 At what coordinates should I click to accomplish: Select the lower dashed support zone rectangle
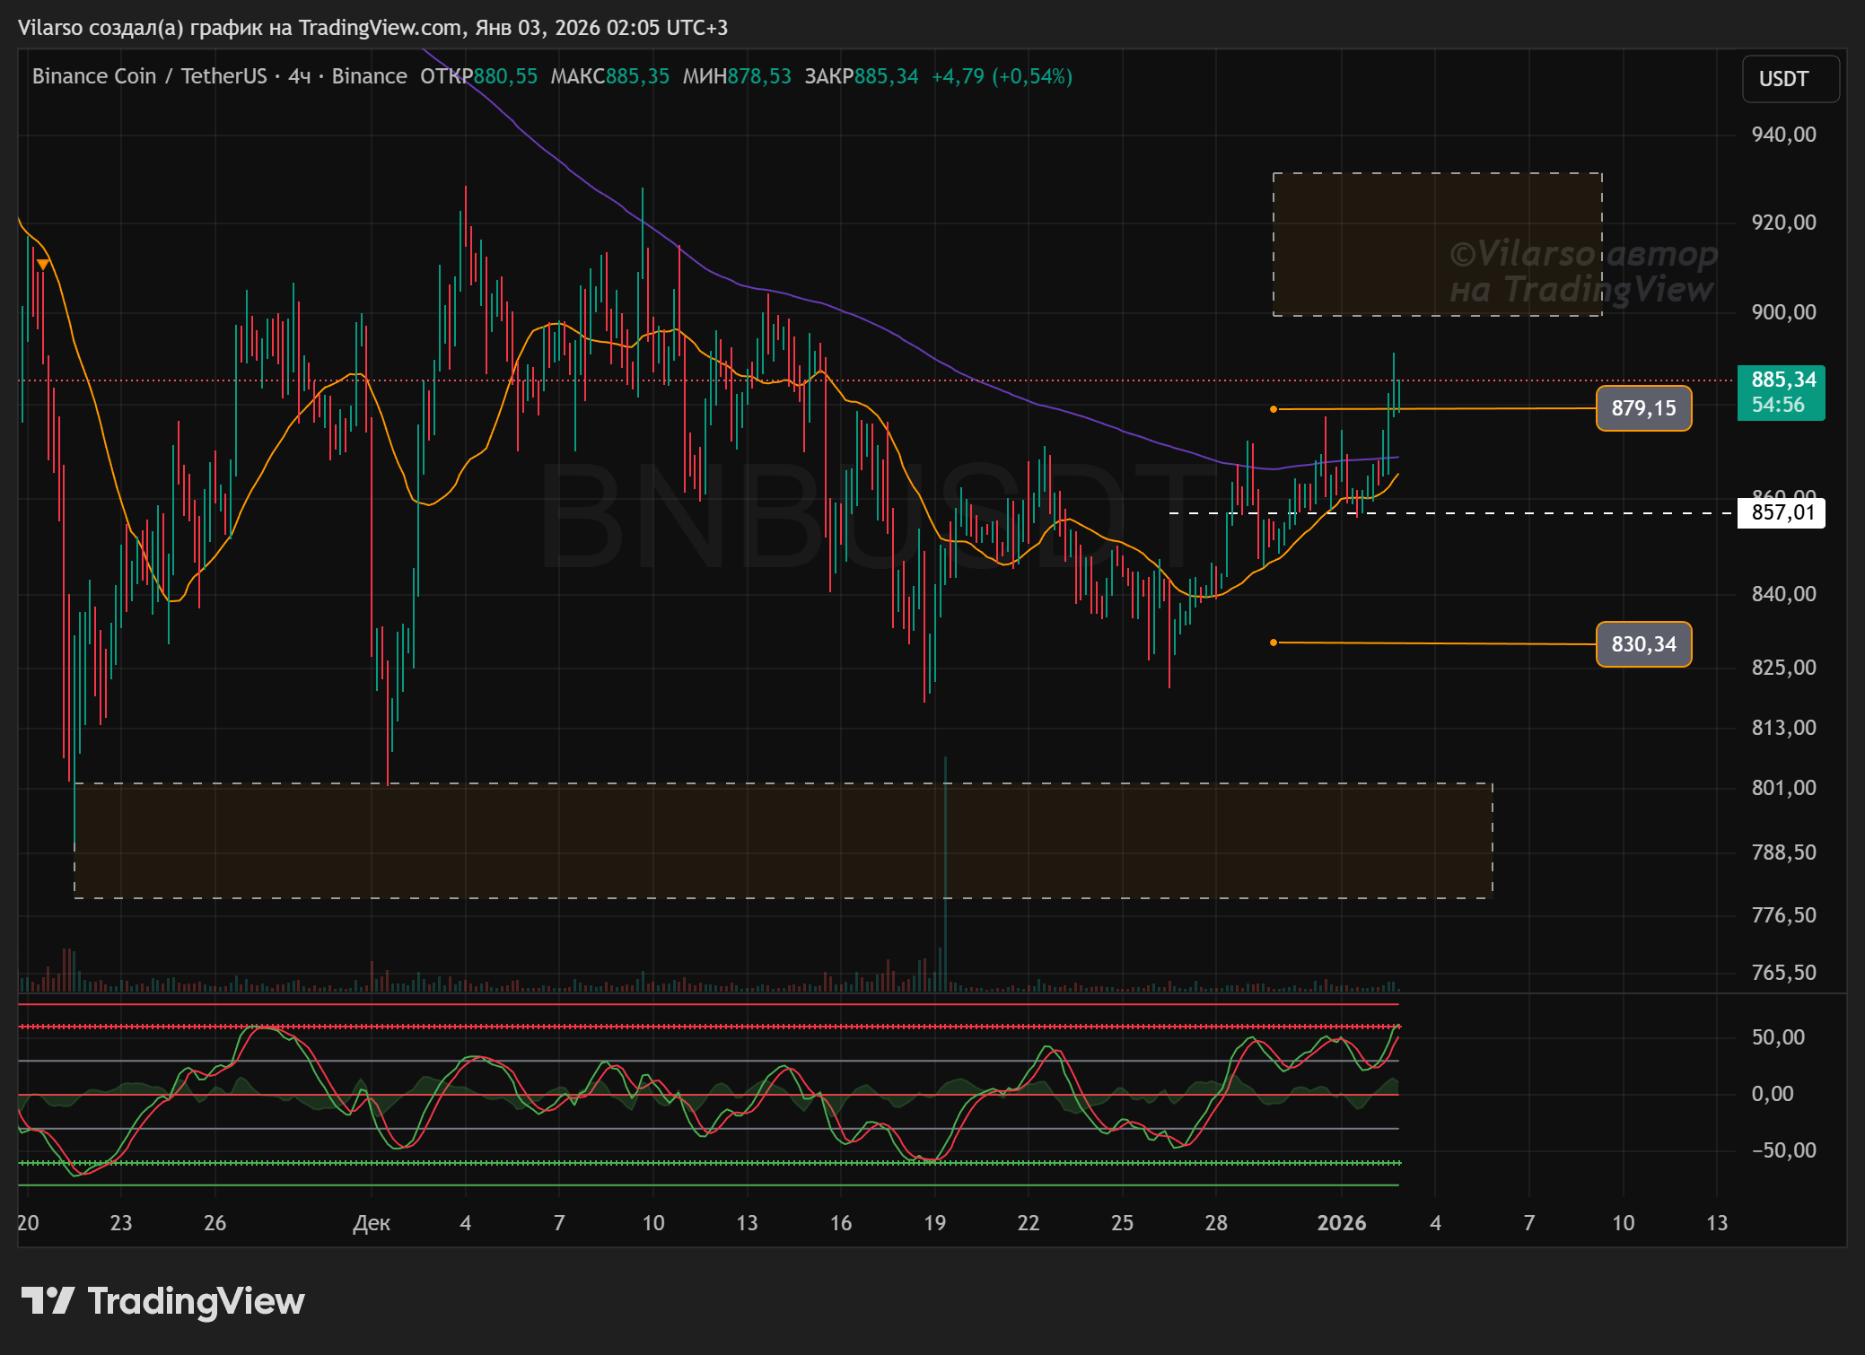(783, 840)
